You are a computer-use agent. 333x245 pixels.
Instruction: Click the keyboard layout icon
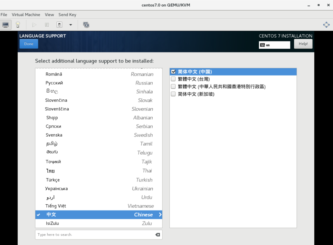coord(263,45)
